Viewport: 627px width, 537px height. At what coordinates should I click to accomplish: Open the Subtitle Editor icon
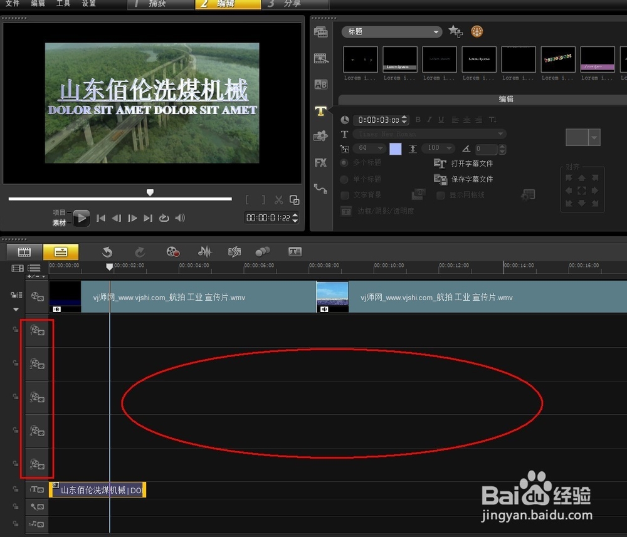coord(295,252)
